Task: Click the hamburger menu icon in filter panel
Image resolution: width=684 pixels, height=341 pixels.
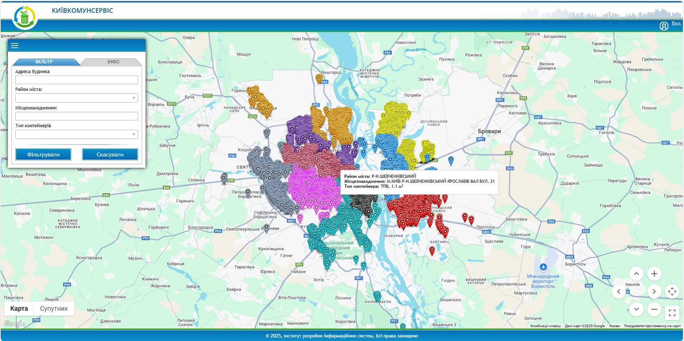Action: (x=15, y=46)
